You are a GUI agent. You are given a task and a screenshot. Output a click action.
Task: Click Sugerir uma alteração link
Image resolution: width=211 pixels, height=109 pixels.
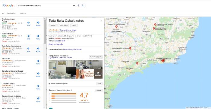[55, 44]
